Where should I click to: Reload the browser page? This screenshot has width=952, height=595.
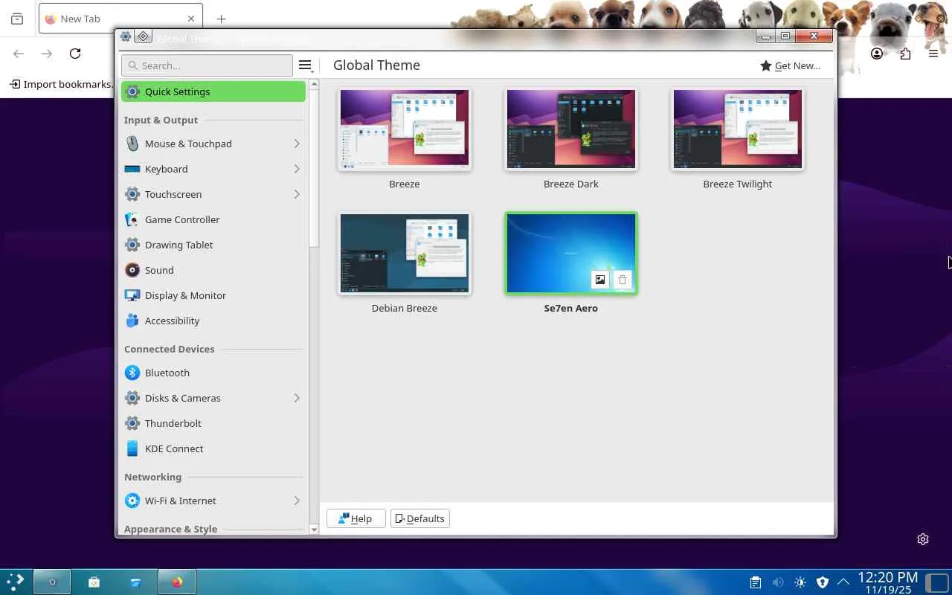pyautogui.click(x=75, y=54)
